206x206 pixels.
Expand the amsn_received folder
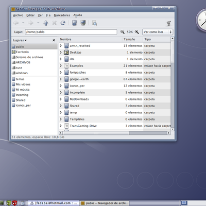click(61, 46)
